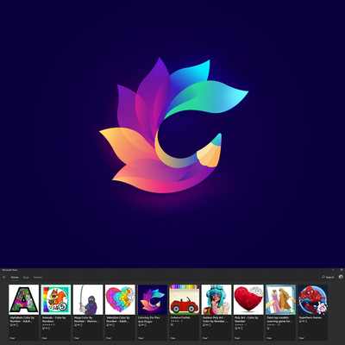Screen dimensions: 345x345
Task: Open the Paint top models app icon
Action: (280, 299)
